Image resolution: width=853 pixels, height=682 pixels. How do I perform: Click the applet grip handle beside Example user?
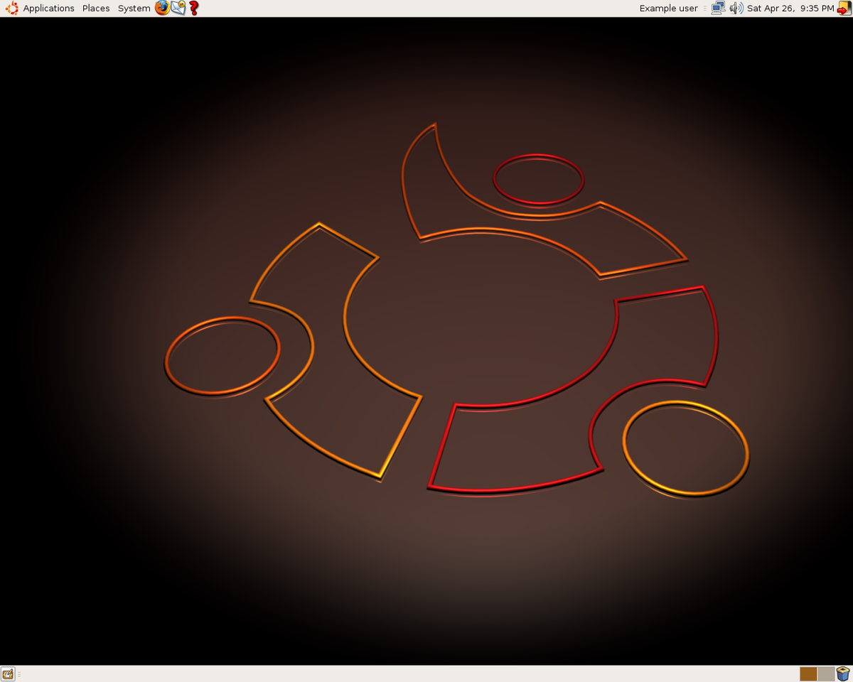[705, 9]
